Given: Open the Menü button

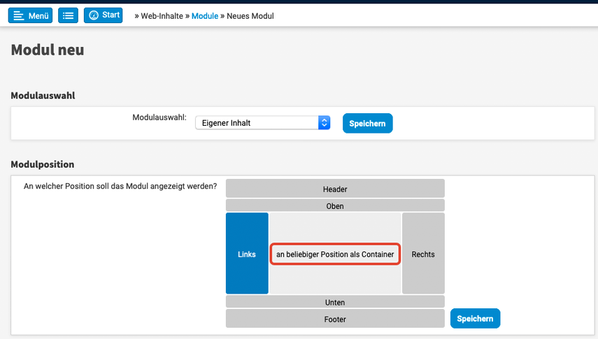Looking at the screenshot, I should pyautogui.click(x=30, y=15).
